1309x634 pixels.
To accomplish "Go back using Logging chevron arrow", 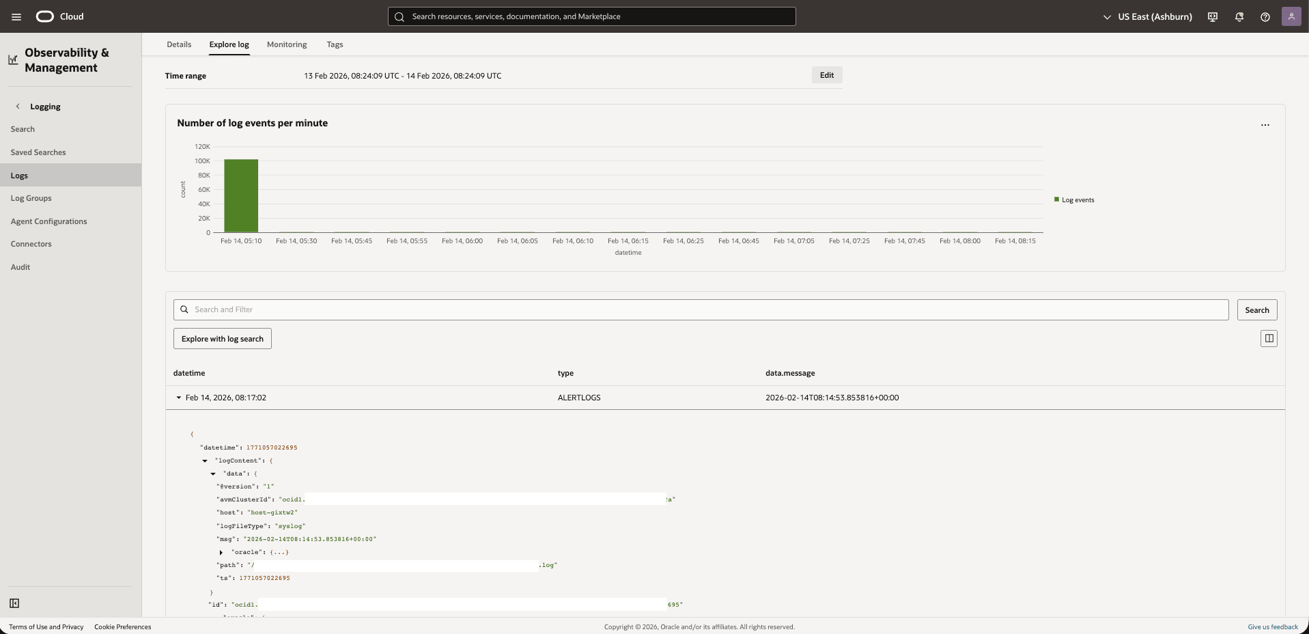I will tap(18, 106).
